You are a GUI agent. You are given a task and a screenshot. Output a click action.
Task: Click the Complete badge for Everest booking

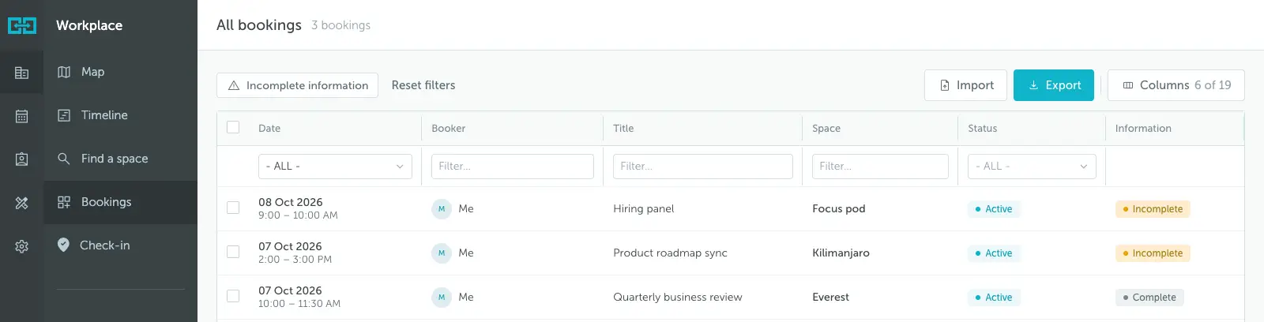coord(1149,298)
